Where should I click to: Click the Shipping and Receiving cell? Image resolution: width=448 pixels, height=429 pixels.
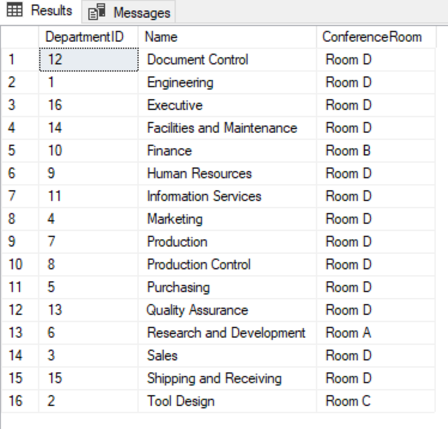[x=227, y=378]
